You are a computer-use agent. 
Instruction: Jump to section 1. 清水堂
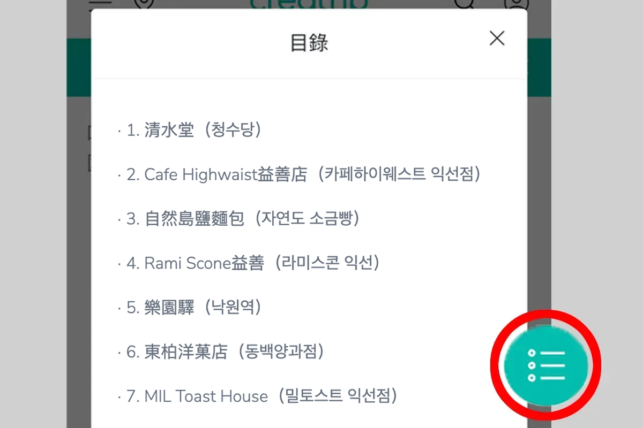[x=169, y=130]
